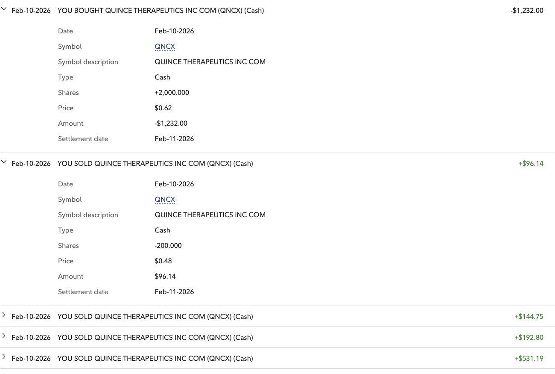Click the green +$96.14 header amount
This screenshot has height=374, width=555.
pyautogui.click(x=531, y=164)
